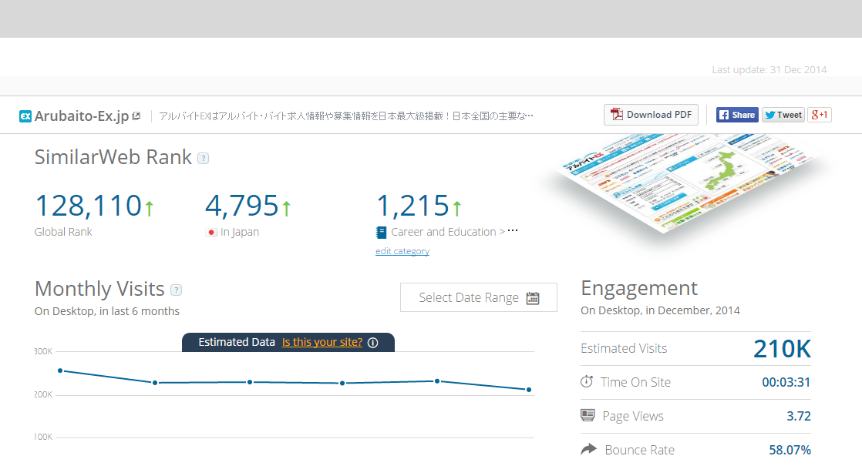Click the Estimated Visits value 210K

point(782,349)
